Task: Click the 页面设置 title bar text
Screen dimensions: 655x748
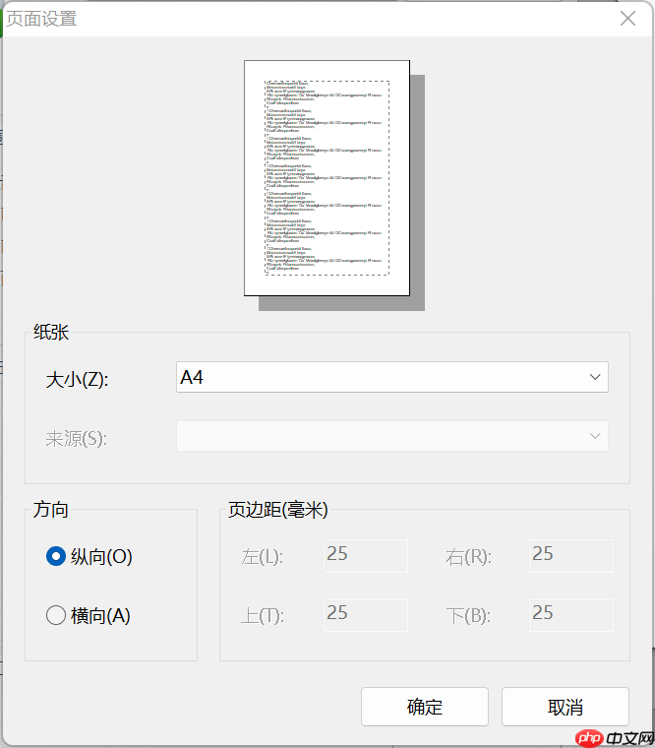Action: pyautogui.click(x=41, y=19)
